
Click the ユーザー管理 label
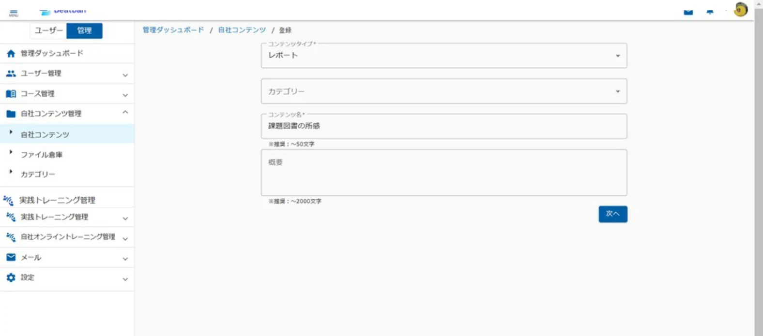(41, 73)
